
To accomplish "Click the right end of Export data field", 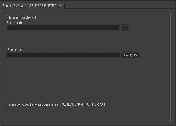I will 117,55.
